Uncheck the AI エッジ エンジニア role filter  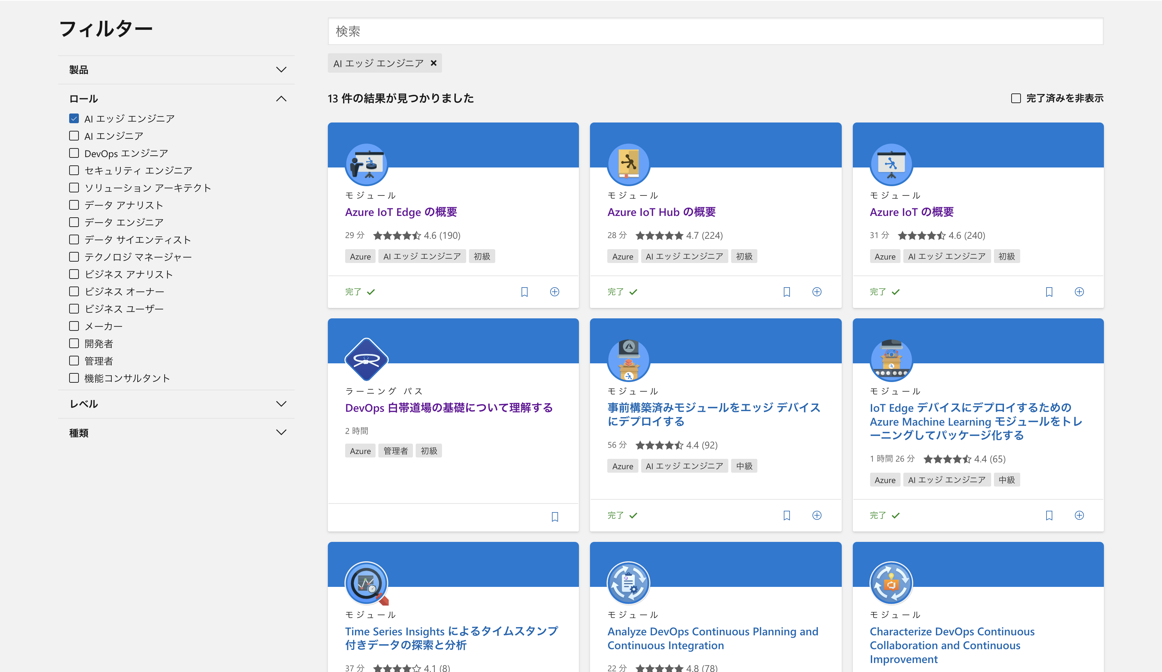(x=74, y=119)
